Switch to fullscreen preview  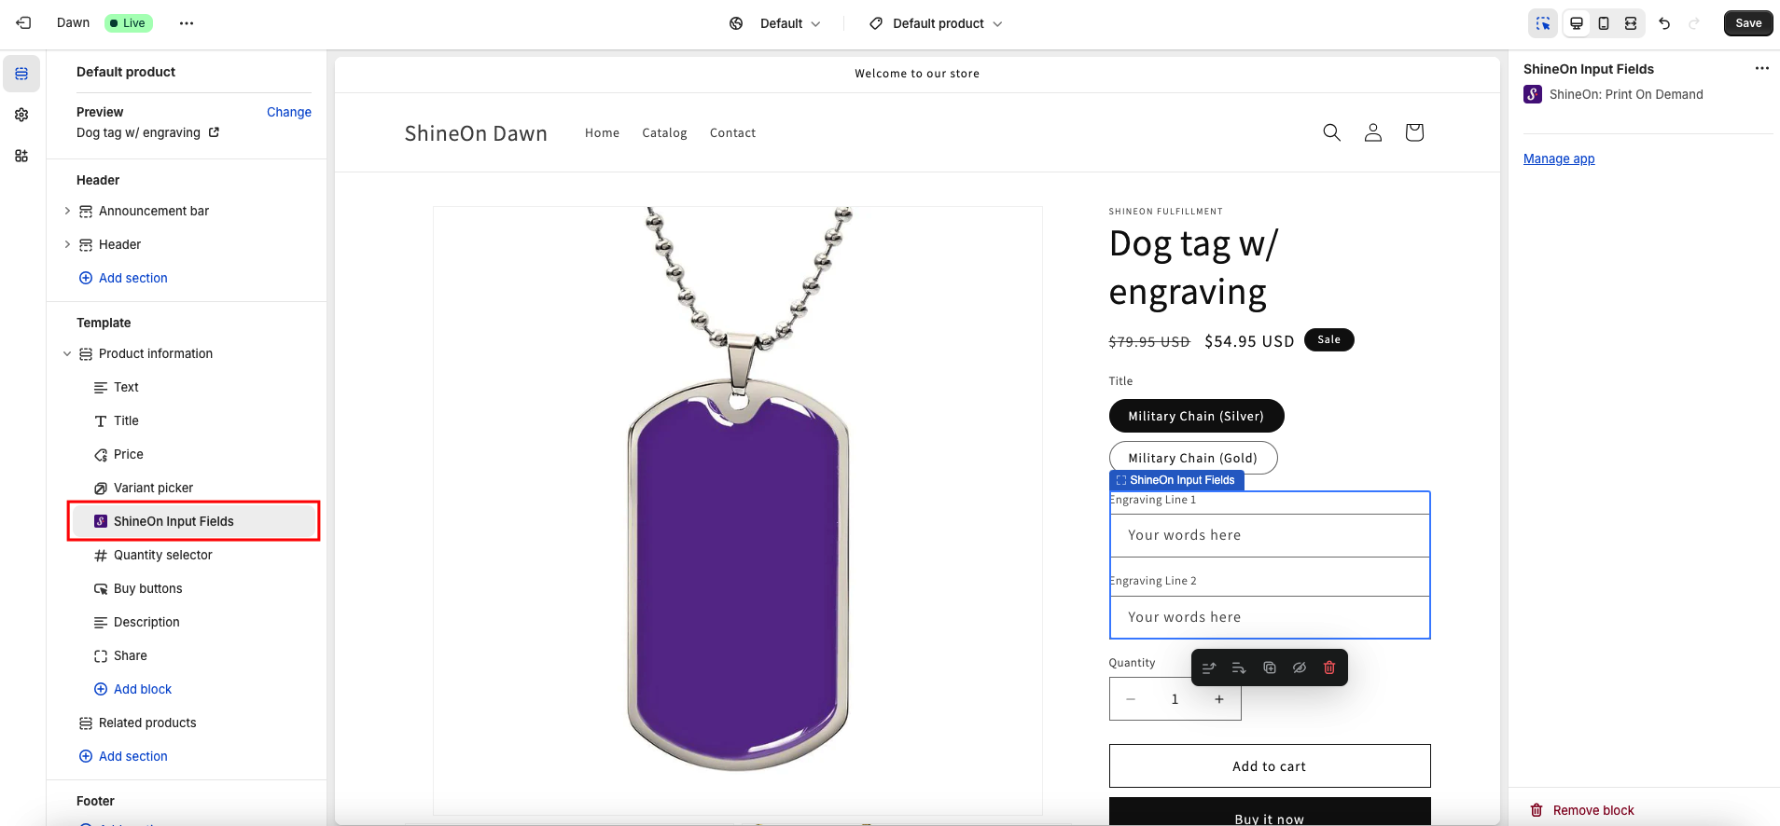coord(1631,23)
